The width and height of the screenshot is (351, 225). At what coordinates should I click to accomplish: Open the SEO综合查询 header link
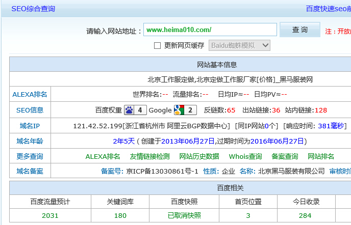[x=33, y=9]
